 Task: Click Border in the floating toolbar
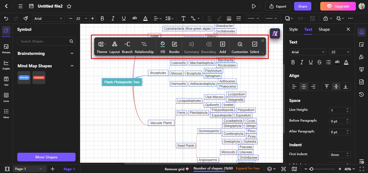point(175,47)
